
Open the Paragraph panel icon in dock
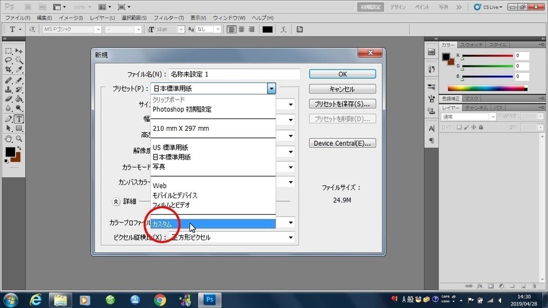point(431,141)
